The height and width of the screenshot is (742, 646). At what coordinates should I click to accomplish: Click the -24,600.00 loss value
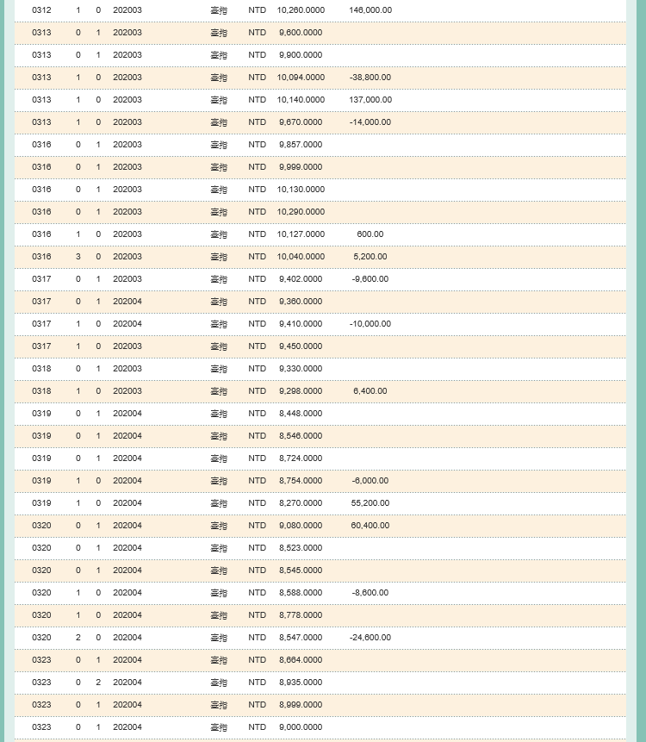coord(370,638)
